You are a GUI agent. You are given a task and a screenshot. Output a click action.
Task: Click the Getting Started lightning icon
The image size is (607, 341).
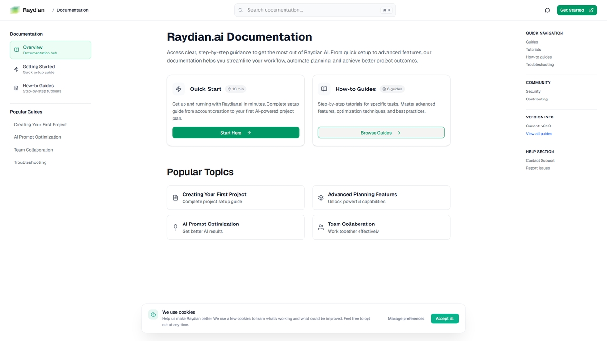17,69
